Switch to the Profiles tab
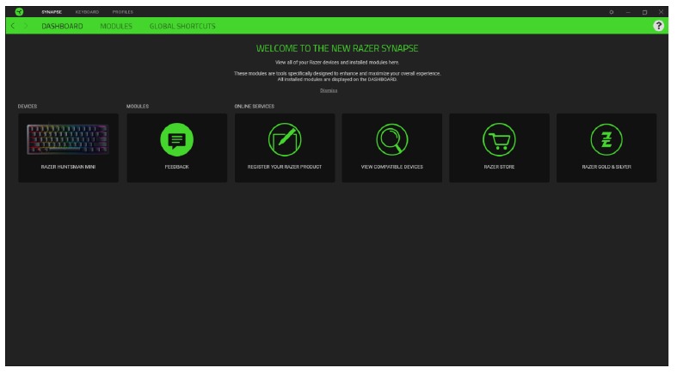 click(x=123, y=12)
